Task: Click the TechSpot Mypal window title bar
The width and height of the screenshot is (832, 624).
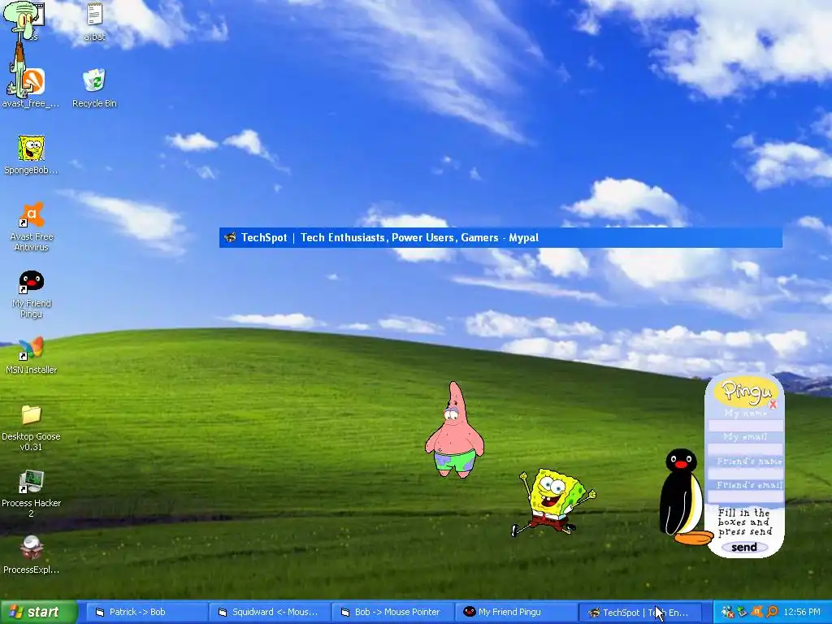Action: 500,237
